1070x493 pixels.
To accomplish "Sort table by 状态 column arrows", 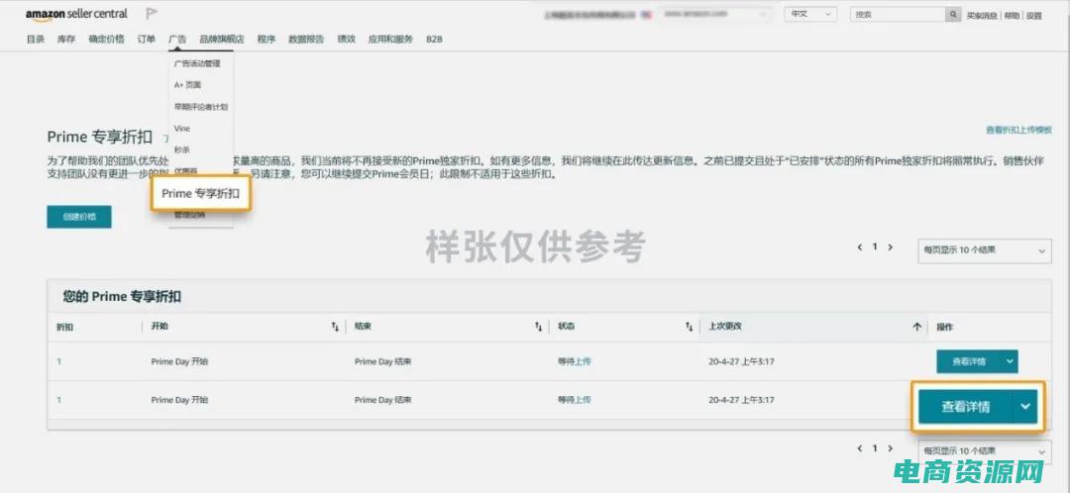I will point(690,328).
